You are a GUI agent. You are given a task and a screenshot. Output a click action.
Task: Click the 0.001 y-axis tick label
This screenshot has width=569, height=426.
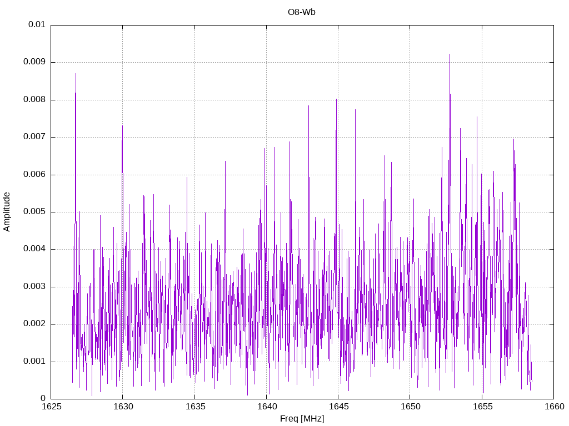click(x=34, y=361)
